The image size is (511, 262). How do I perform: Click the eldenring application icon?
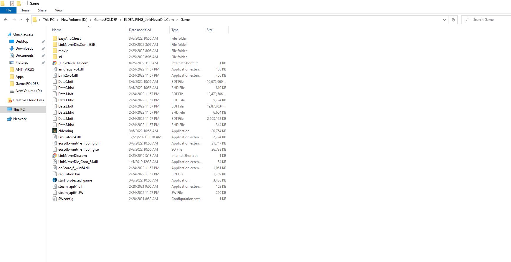pyautogui.click(x=55, y=131)
